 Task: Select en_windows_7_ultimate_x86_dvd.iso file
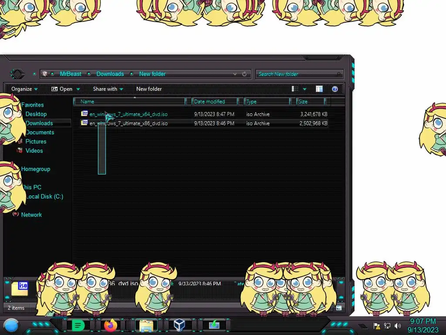point(128,123)
